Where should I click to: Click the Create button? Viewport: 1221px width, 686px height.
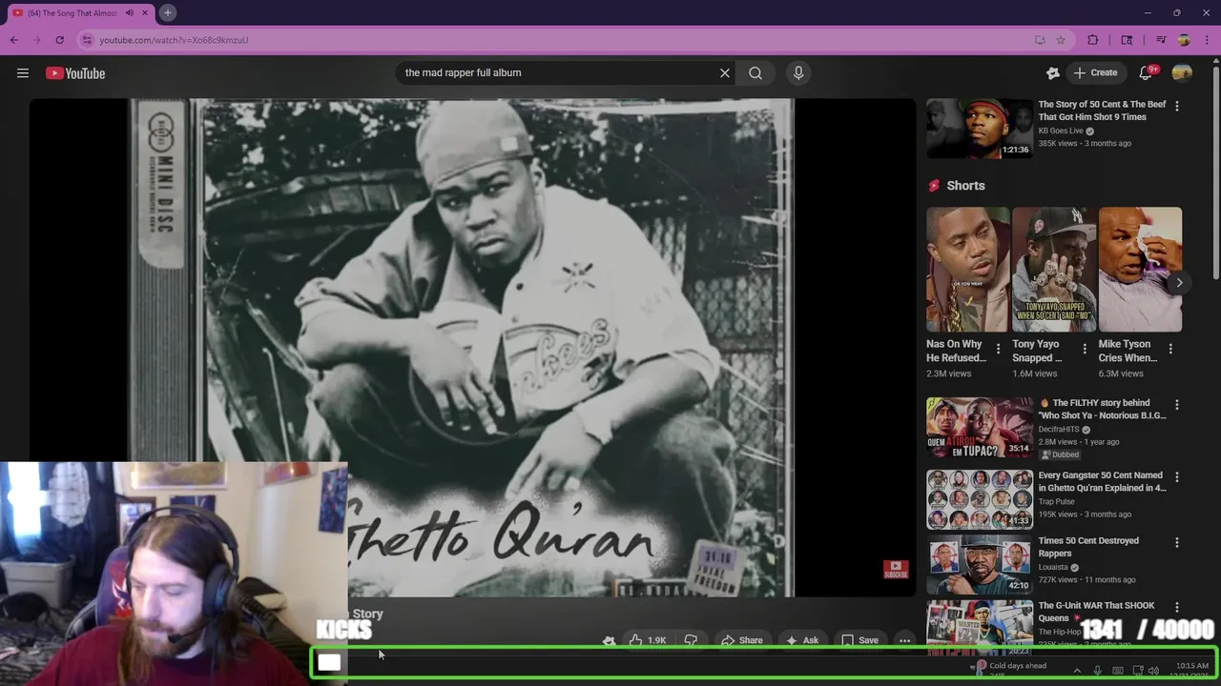[1095, 72]
